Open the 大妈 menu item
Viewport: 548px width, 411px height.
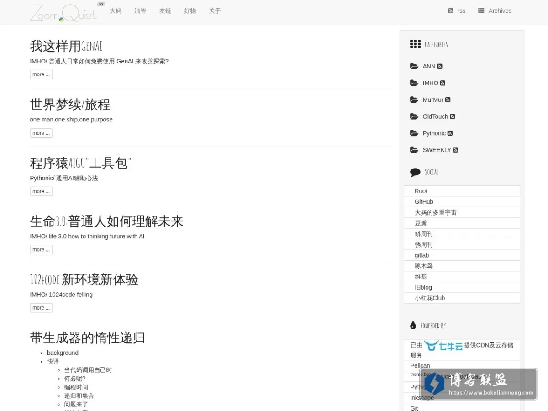116,11
